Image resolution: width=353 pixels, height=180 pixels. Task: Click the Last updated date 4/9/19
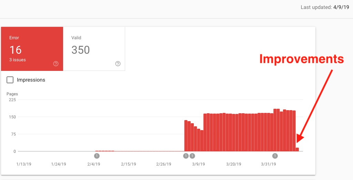click(x=341, y=7)
